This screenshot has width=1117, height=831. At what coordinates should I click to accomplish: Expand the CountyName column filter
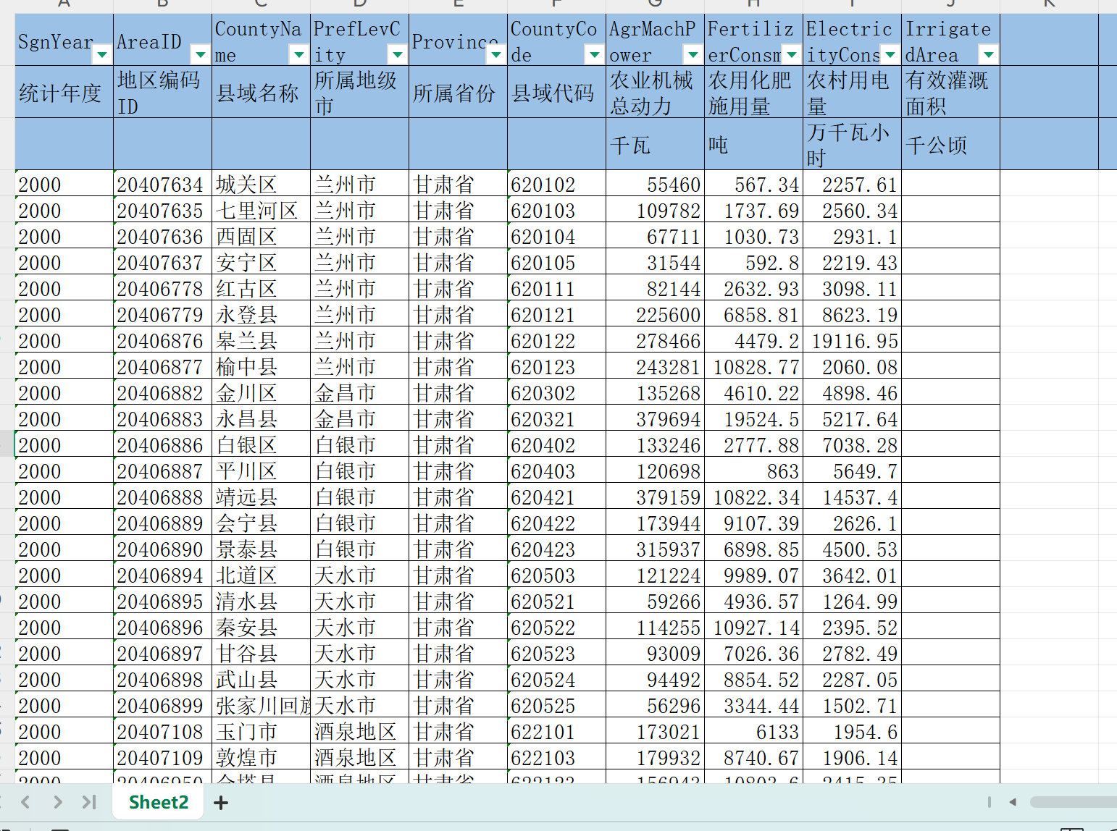coord(299,55)
